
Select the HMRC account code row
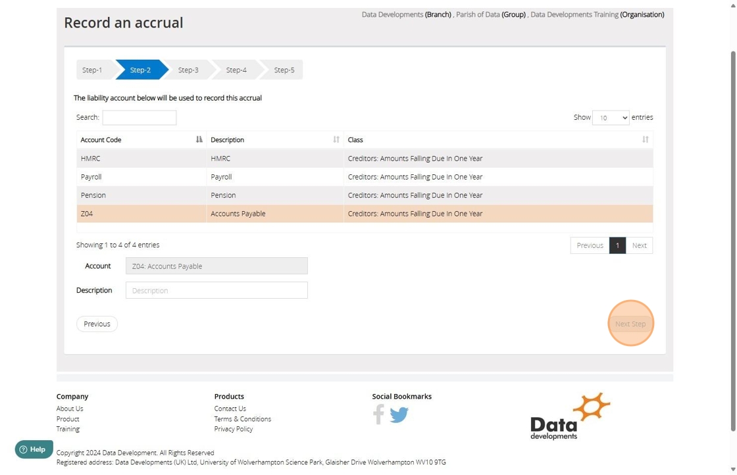click(365, 159)
